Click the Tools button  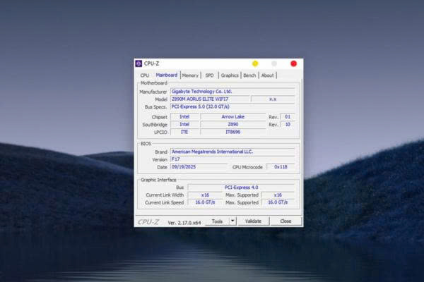pos(217,221)
